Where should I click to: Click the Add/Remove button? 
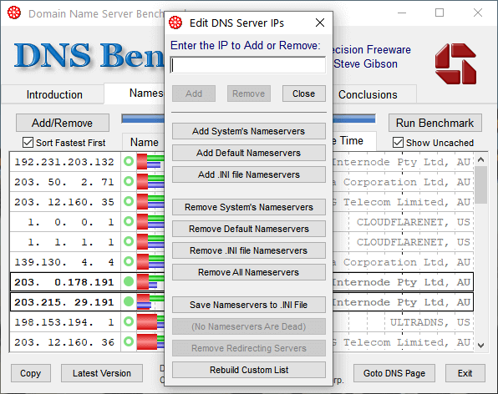62,123
